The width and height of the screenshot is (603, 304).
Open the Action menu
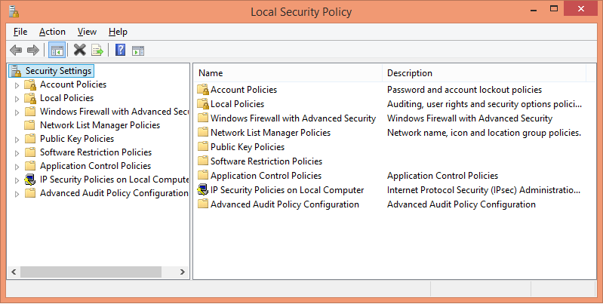click(52, 32)
